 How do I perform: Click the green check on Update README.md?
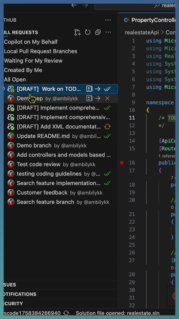click(107, 136)
